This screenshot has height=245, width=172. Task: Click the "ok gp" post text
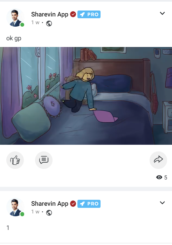[x=14, y=38]
